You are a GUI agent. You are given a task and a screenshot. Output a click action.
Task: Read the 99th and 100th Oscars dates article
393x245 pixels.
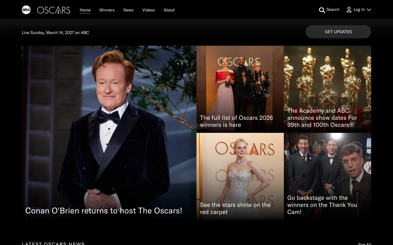[x=322, y=118]
